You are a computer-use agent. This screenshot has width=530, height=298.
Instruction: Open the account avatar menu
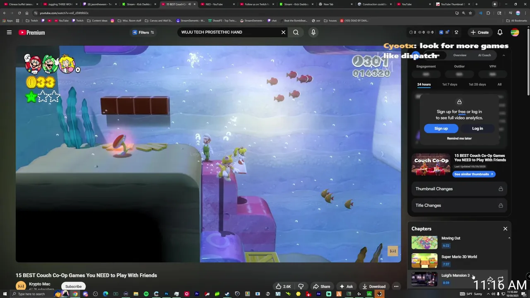point(515,32)
